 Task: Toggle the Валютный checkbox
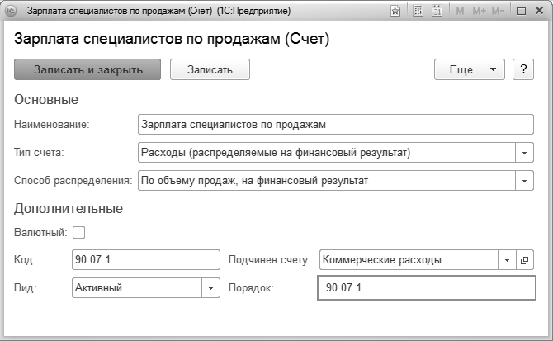[x=79, y=232]
